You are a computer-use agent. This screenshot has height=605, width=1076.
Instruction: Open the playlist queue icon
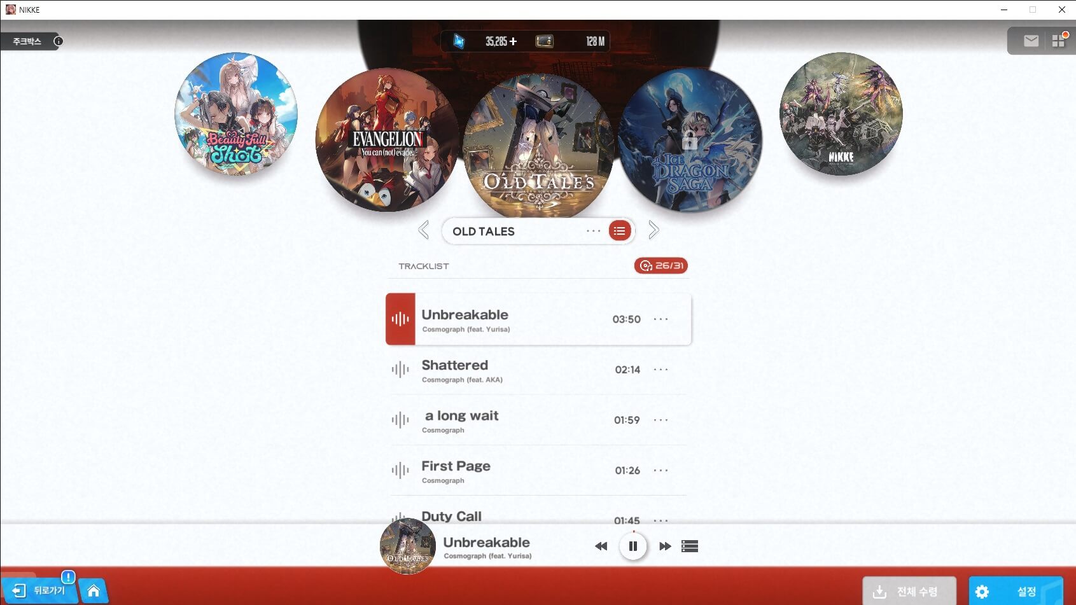point(690,546)
